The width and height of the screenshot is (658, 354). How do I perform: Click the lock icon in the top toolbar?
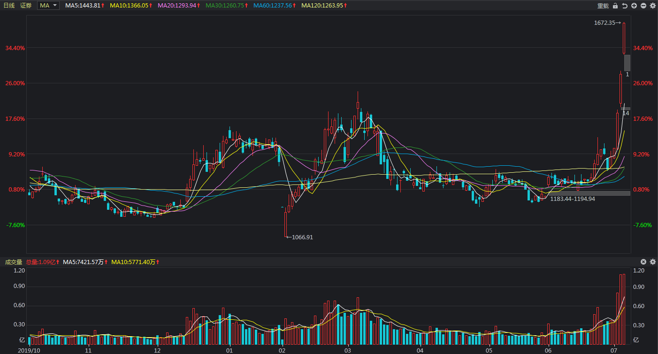point(615,6)
